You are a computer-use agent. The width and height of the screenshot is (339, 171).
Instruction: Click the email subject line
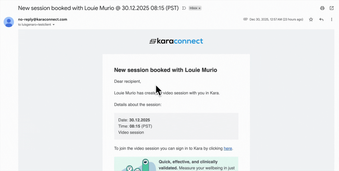98,8
